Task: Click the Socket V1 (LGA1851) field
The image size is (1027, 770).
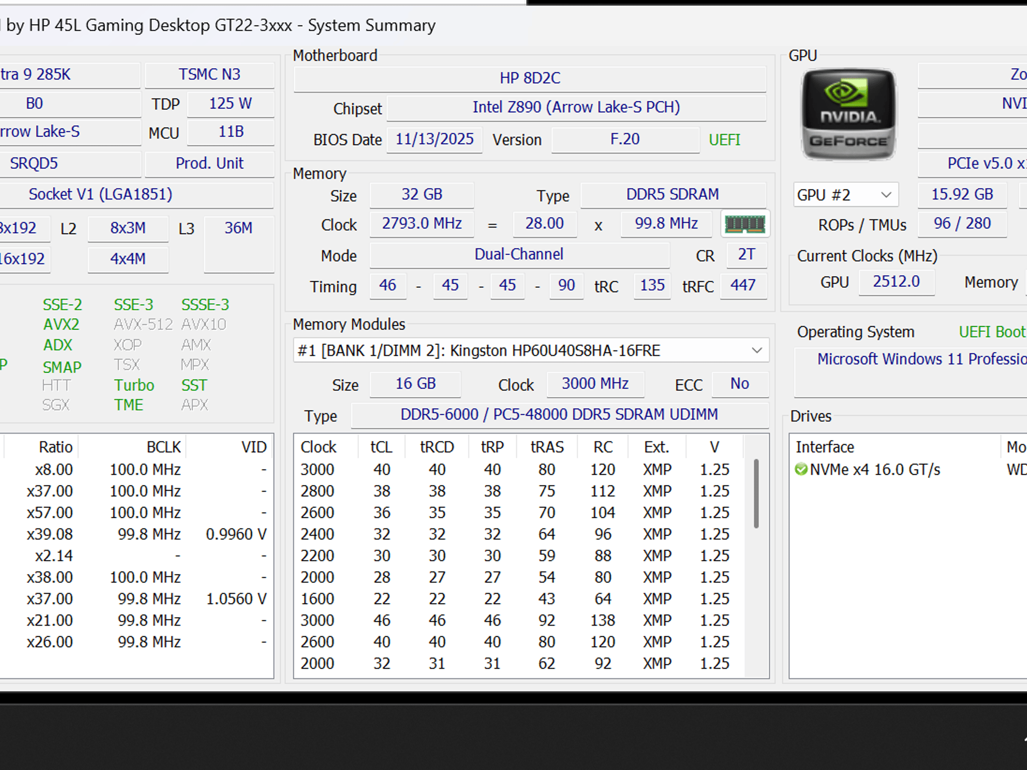Action: pyautogui.click(x=136, y=195)
